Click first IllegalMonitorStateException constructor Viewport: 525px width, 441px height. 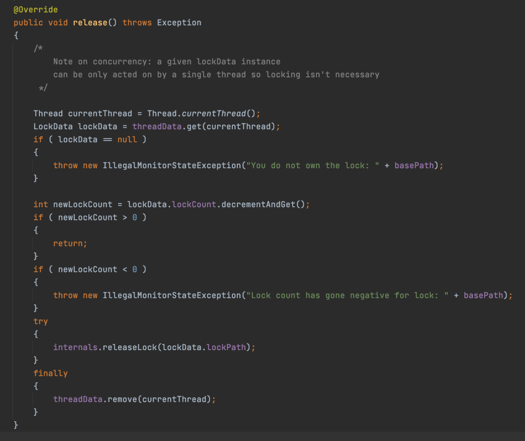tap(172, 165)
